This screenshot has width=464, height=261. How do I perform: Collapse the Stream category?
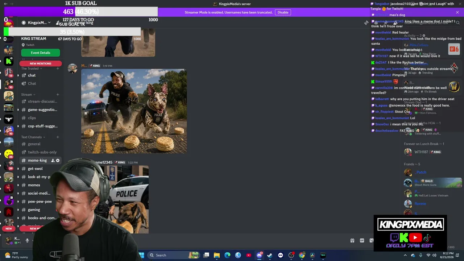tap(28, 95)
